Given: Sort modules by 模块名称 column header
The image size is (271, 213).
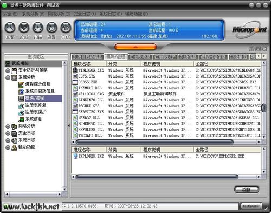Looking at the screenshot, I should (x=89, y=63).
